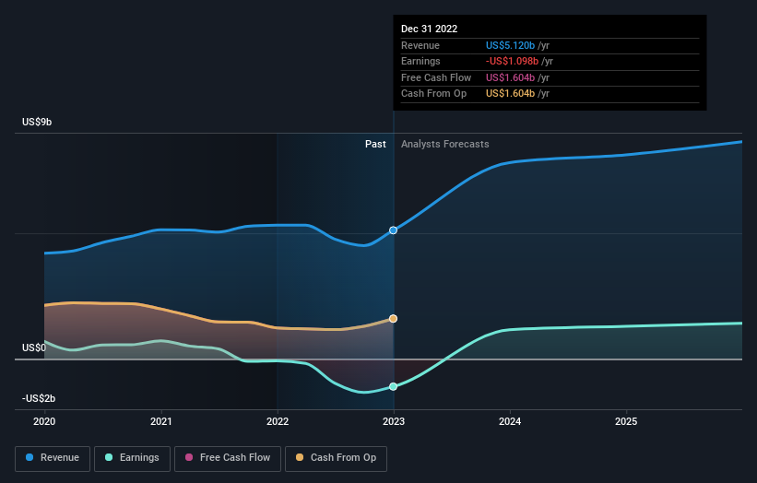Image resolution: width=757 pixels, height=483 pixels.
Task: Click the tooltip date 'Dec 31 2022'
Action: (x=429, y=29)
